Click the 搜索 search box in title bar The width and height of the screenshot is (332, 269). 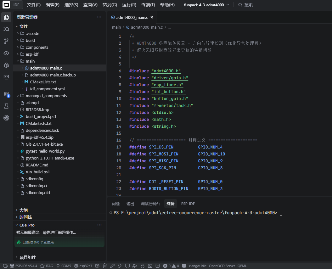(245, 5)
